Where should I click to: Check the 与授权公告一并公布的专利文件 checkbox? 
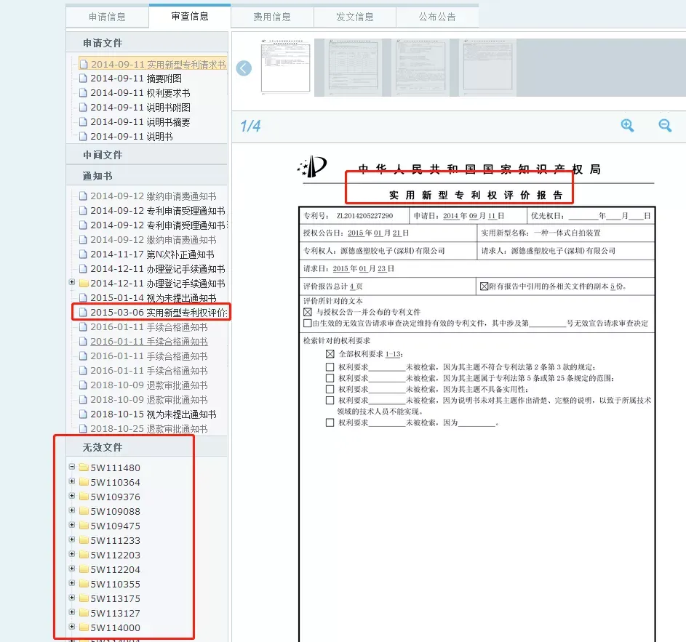pos(308,312)
